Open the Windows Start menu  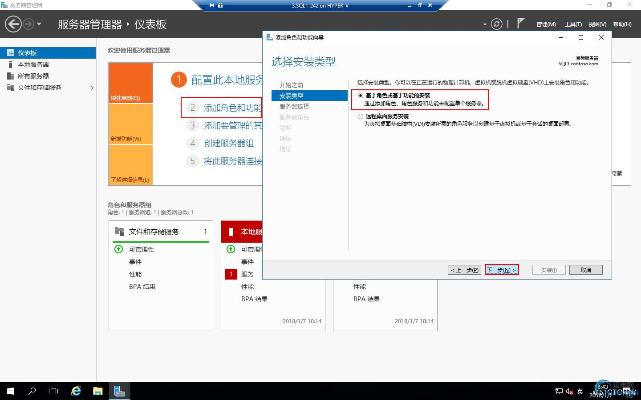coord(11,391)
